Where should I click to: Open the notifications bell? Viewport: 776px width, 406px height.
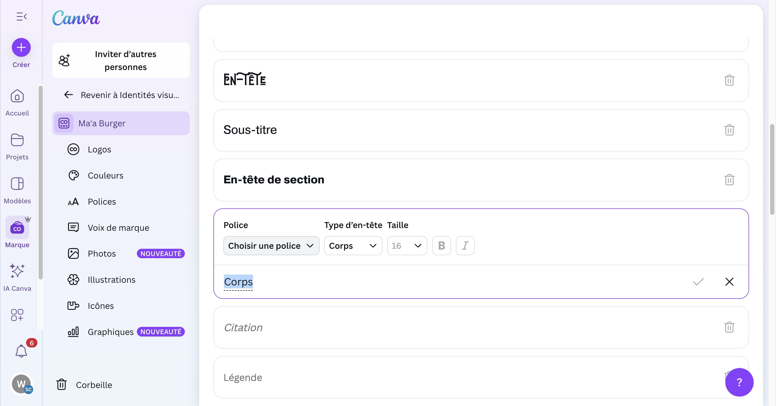click(21, 351)
